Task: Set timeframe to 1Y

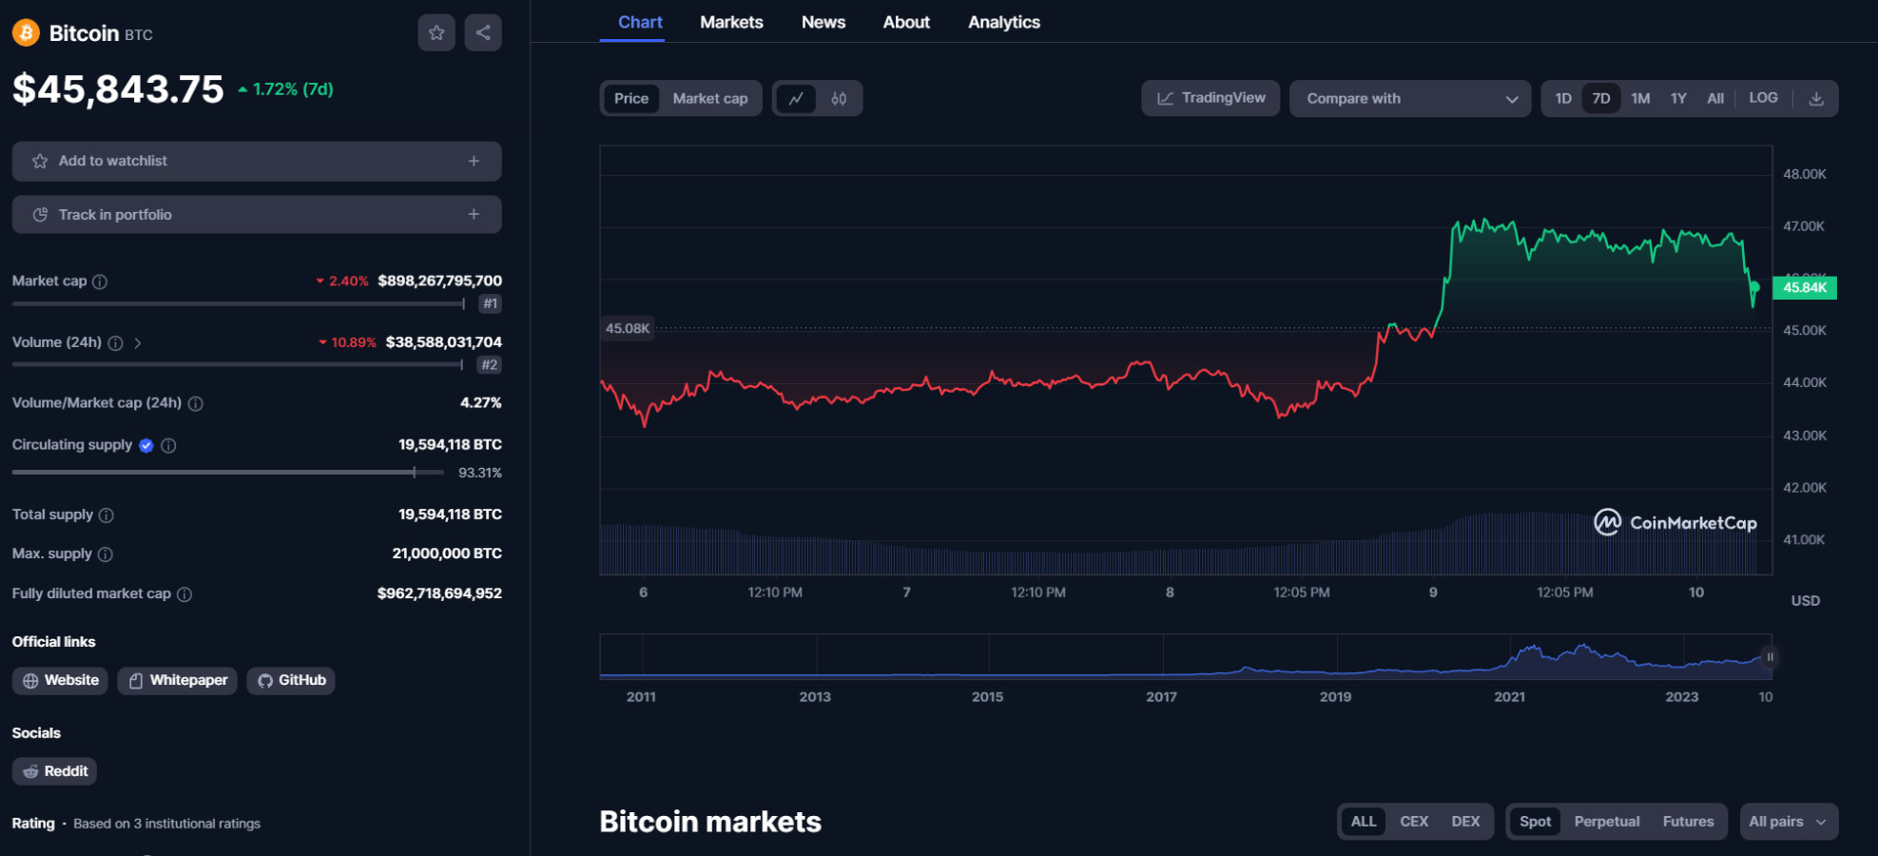Action: tap(1678, 99)
